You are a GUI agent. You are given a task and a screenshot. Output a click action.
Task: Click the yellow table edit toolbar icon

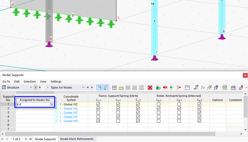(121, 87)
